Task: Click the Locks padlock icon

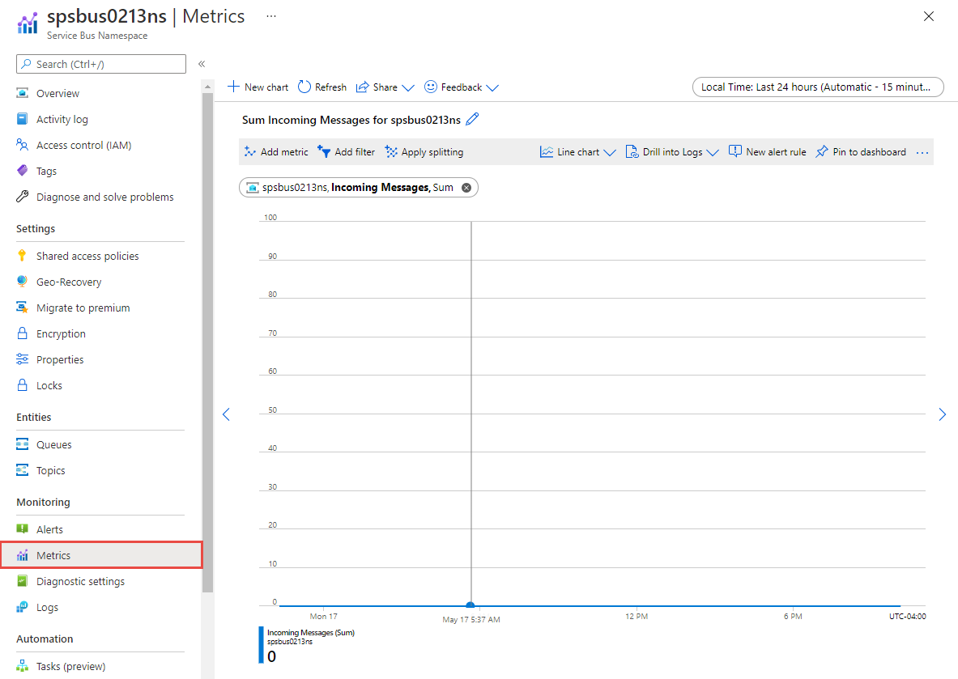Action: point(23,385)
